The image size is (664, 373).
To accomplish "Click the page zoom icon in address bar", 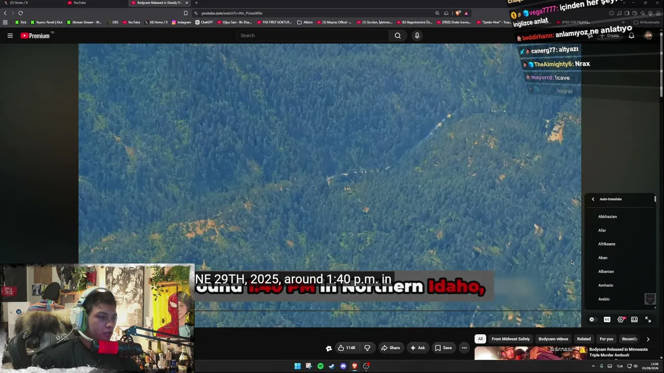I will [437, 13].
